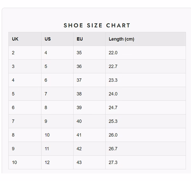This screenshot has height=181, width=191.
Task: Click the 26.7 length value
Action: click(x=113, y=149)
